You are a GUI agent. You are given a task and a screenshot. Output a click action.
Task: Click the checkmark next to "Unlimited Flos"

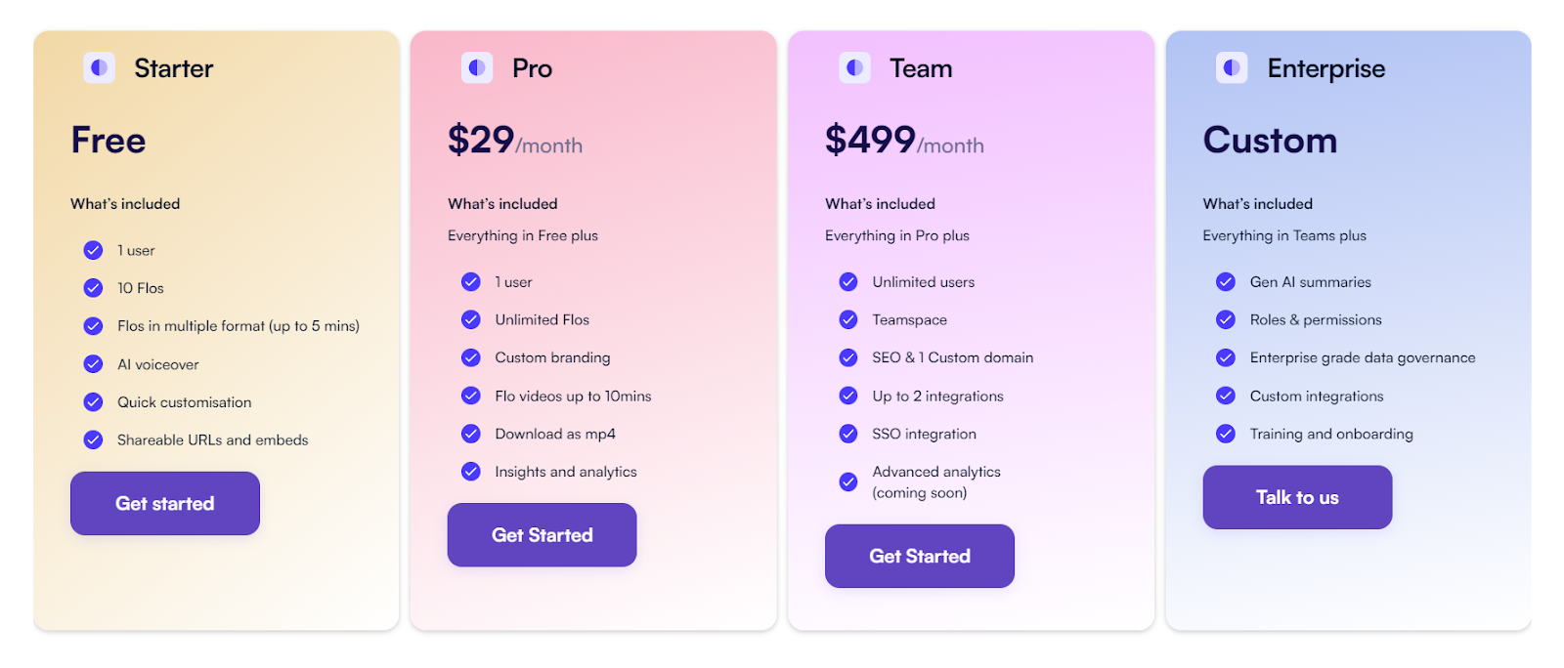[470, 319]
